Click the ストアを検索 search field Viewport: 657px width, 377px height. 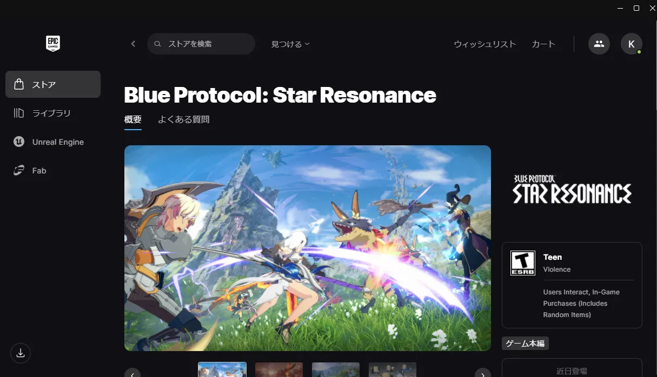pyautogui.click(x=201, y=44)
